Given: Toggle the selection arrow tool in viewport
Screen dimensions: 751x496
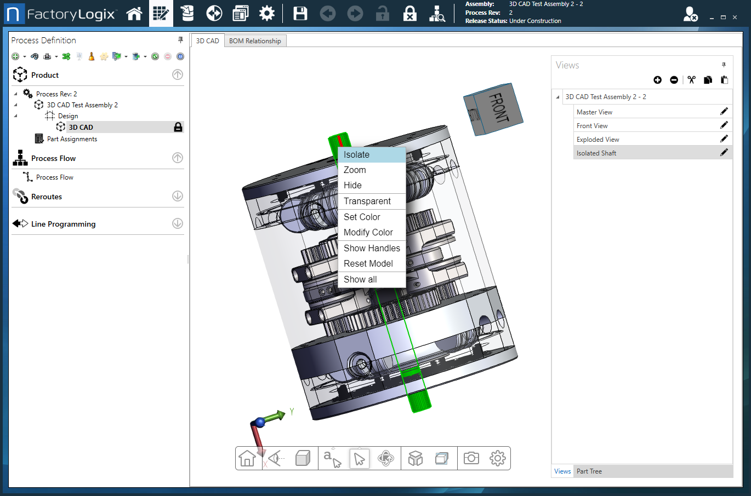Looking at the screenshot, I should click(359, 458).
